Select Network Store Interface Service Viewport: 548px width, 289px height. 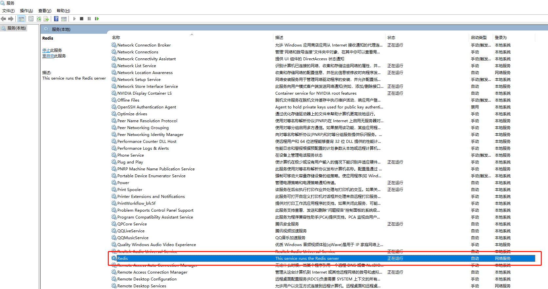tap(147, 87)
